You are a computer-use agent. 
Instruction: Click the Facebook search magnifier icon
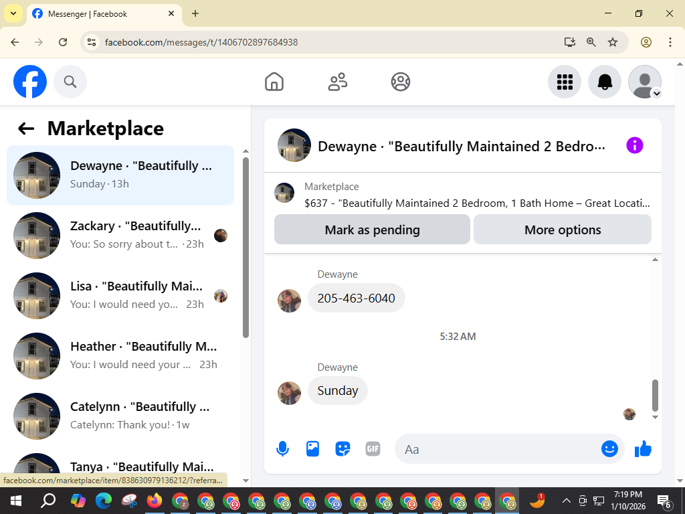click(70, 82)
